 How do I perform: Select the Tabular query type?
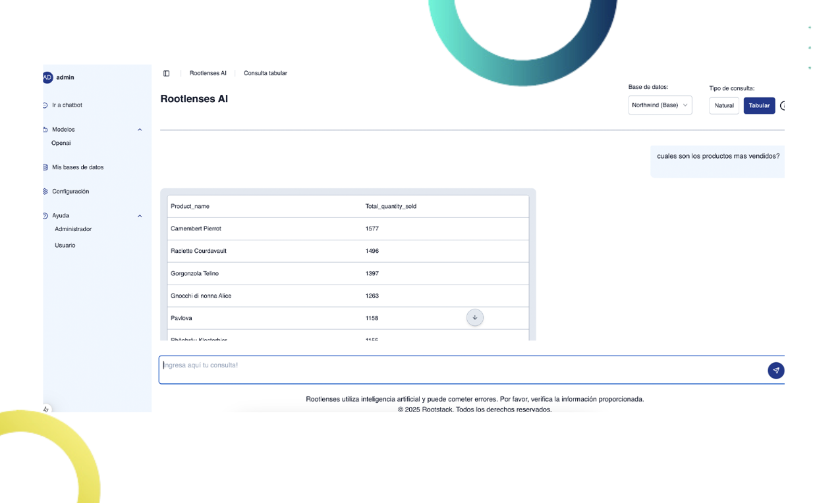coord(759,105)
